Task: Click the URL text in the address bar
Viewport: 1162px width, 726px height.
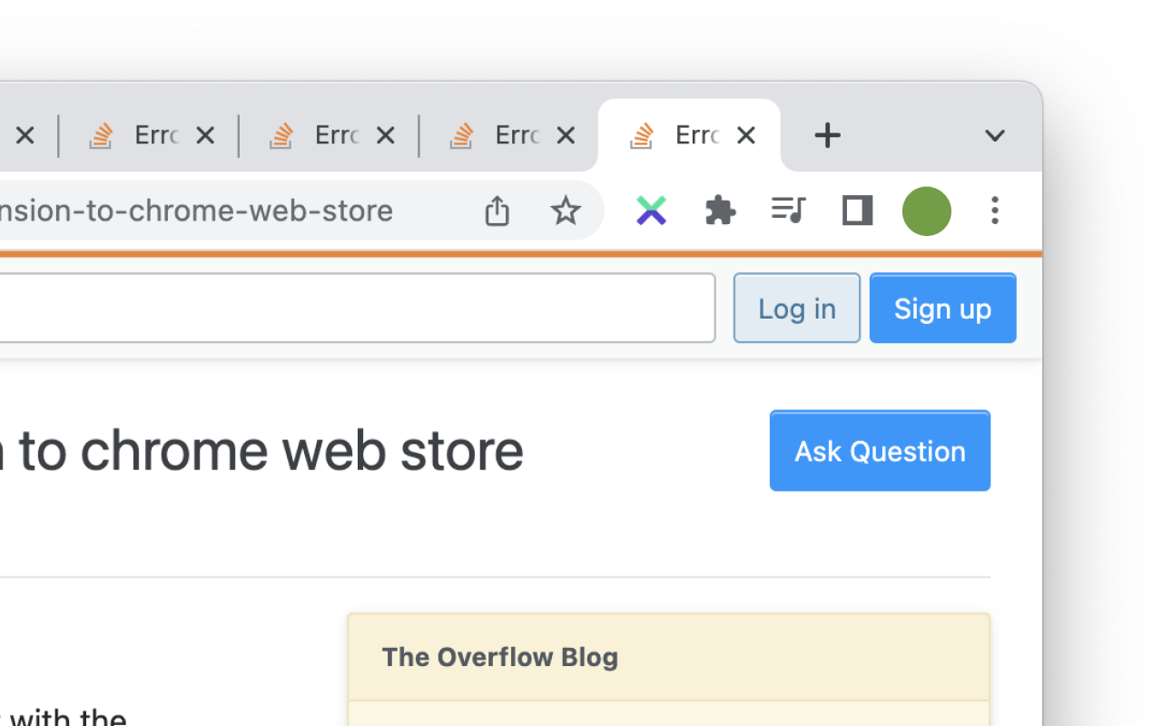Action: pyautogui.click(x=197, y=211)
